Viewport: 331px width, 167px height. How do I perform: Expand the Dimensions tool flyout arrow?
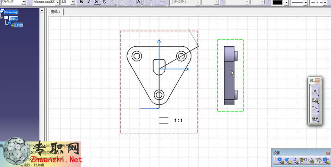(318, 95)
